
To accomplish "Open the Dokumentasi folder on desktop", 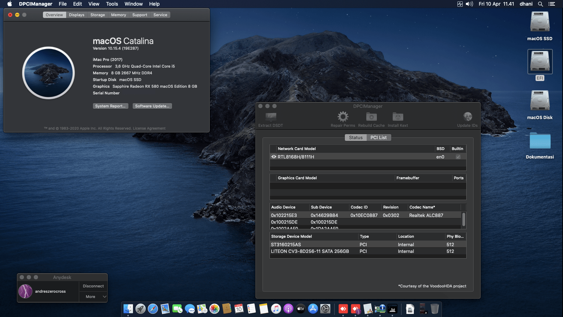I will point(540,141).
